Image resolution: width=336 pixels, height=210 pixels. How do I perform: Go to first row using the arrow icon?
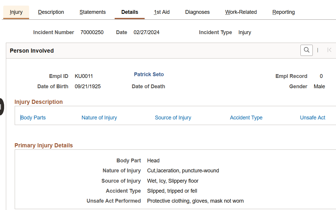pyautogui.click(x=329, y=50)
